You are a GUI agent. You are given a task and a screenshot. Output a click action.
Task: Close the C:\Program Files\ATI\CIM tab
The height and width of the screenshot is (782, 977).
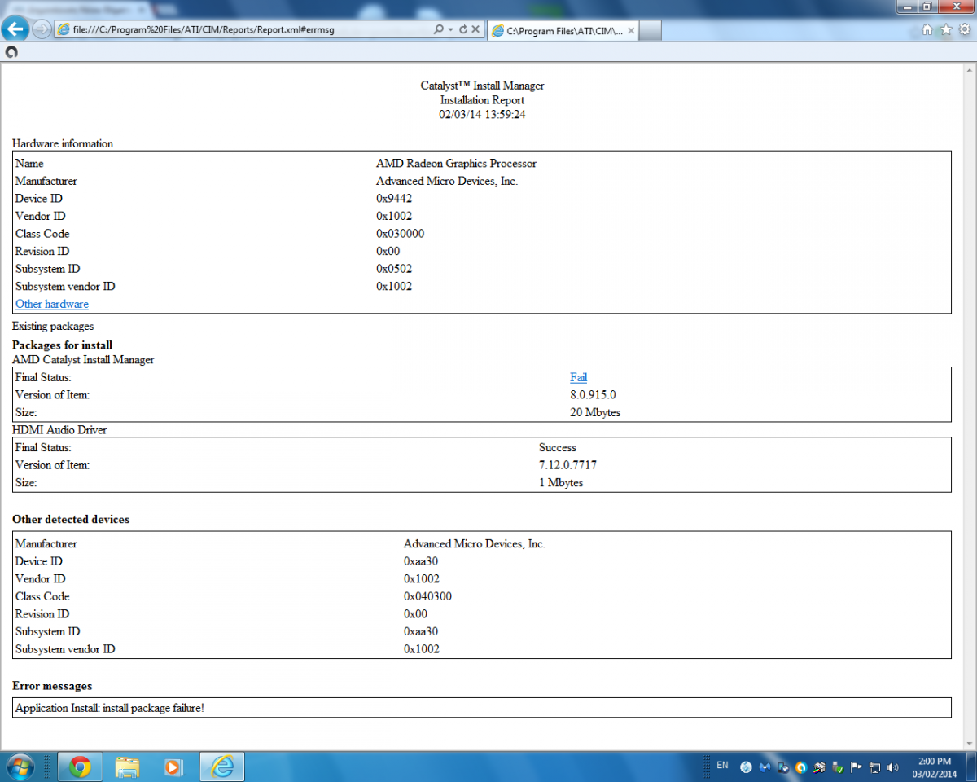pos(631,30)
